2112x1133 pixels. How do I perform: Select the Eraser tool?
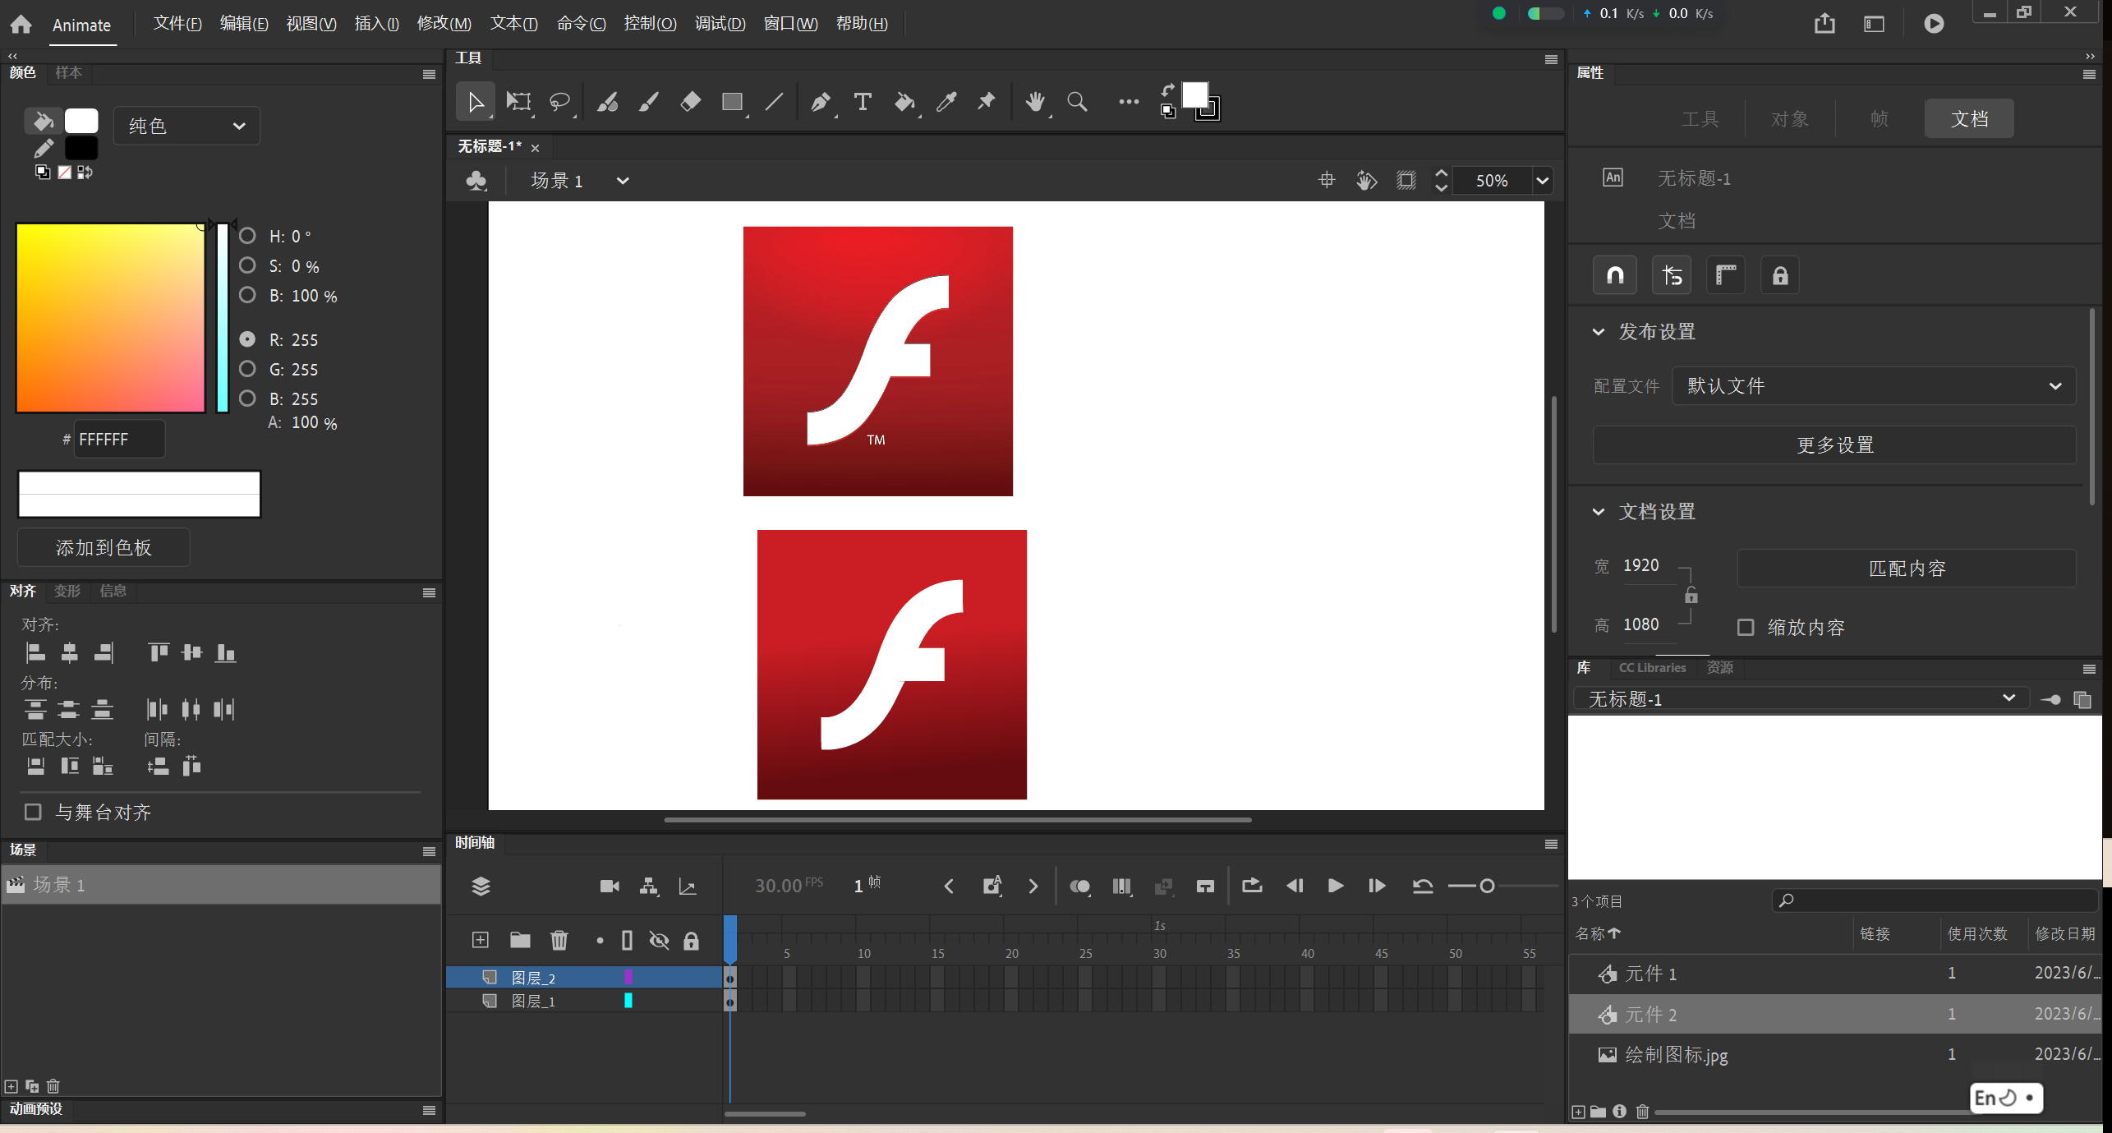691,102
